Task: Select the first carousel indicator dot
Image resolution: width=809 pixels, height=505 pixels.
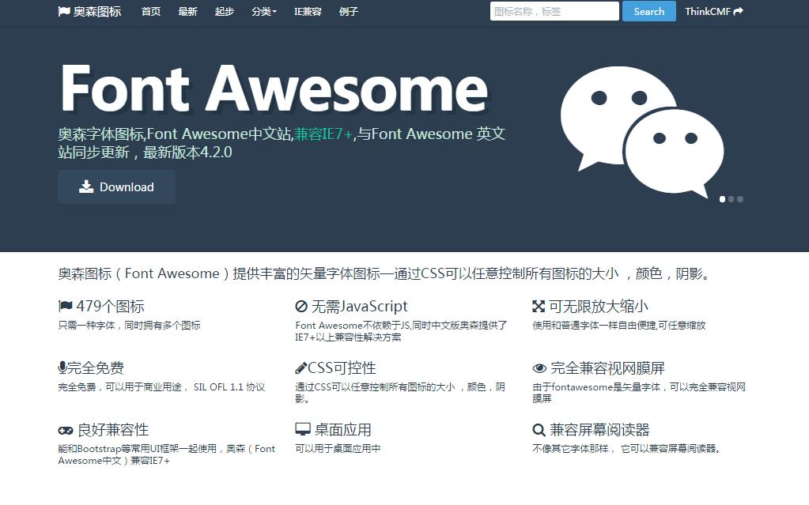Action: point(721,199)
